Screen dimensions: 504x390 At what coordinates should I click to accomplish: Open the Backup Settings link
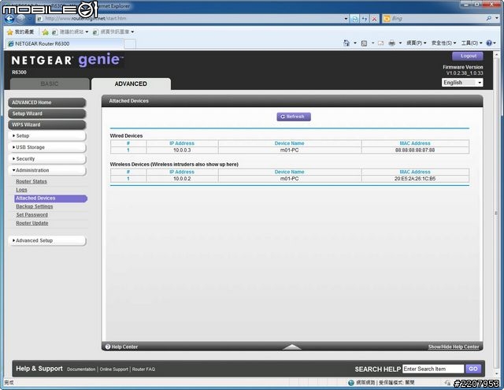(35, 206)
